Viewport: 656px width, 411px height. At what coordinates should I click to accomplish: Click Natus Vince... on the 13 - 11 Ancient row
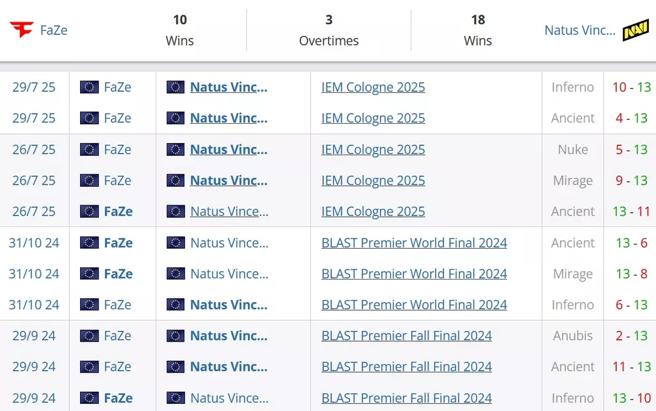point(229,212)
